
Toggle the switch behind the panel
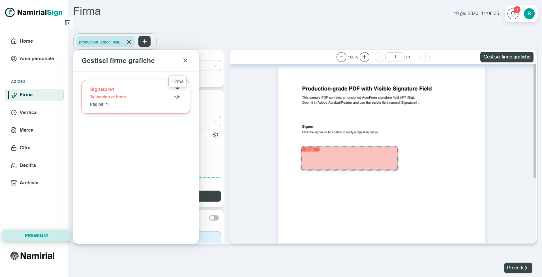(x=214, y=218)
